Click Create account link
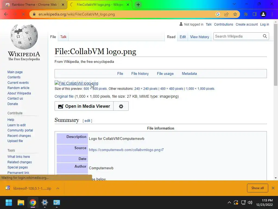This screenshot has width=278, height=209. click(x=247, y=24)
